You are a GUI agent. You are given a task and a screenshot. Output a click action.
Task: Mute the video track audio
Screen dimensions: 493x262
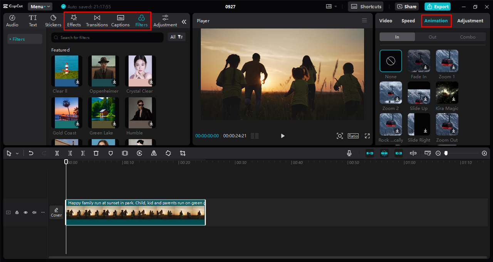[x=34, y=212]
